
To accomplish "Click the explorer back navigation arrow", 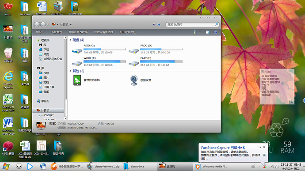I will pos(37,24).
